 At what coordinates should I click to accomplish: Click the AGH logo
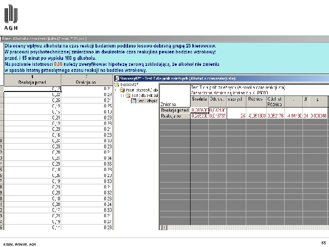click(11, 17)
